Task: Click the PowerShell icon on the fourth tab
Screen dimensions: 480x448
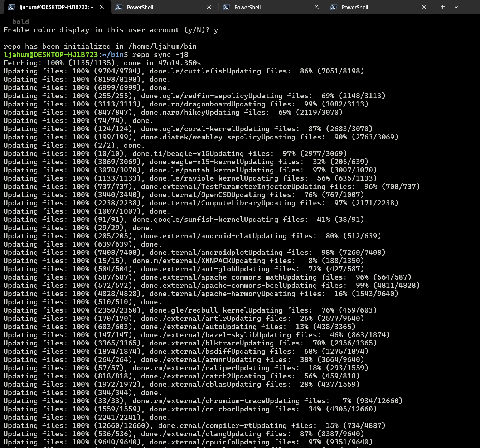Action: coord(334,7)
